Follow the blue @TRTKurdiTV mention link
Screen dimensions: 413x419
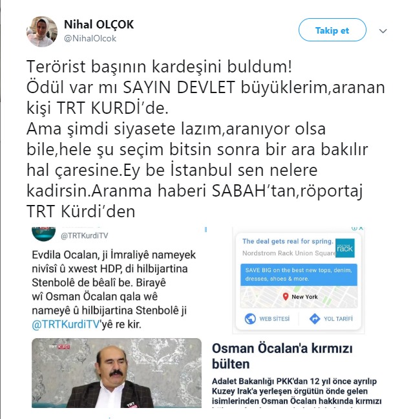click(x=66, y=324)
